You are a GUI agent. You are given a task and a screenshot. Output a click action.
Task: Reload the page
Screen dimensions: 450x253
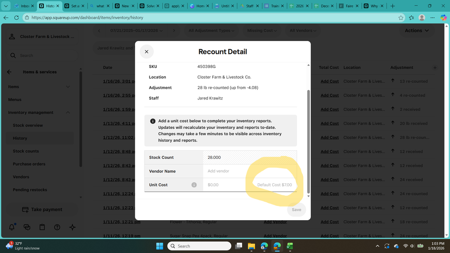click(16, 18)
